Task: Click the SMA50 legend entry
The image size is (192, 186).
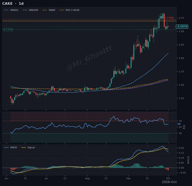Action: tap(11, 10)
